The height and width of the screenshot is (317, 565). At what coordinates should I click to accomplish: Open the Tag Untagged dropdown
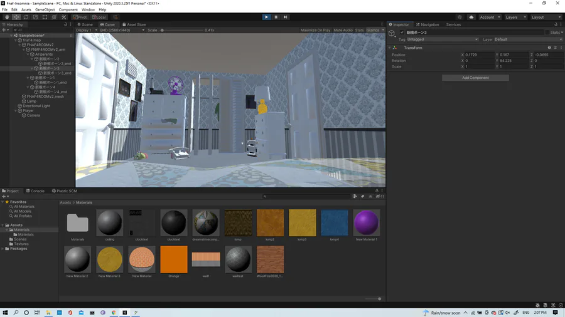coord(442,39)
